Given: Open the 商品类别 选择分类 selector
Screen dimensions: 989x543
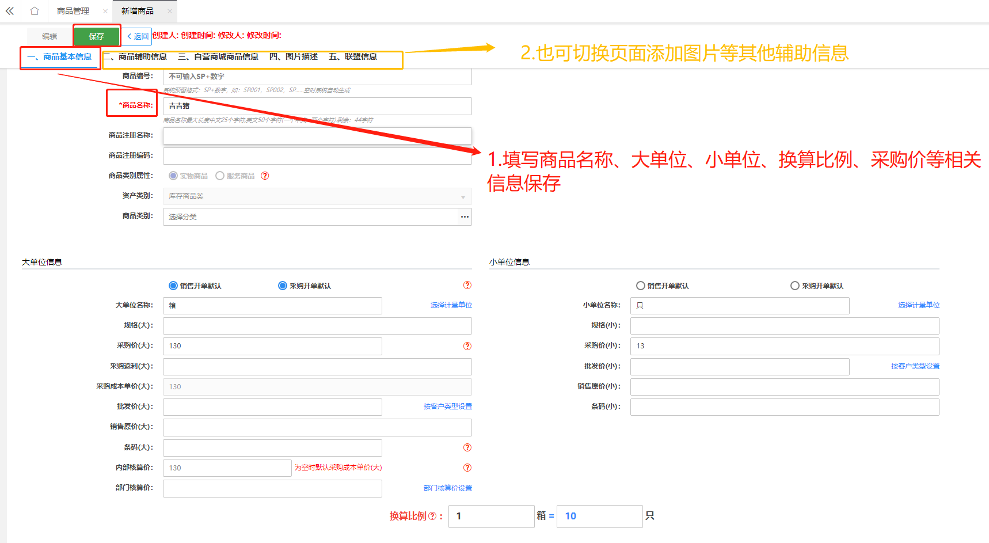Looking at the screenshot, I should click(x=310, y=217).
